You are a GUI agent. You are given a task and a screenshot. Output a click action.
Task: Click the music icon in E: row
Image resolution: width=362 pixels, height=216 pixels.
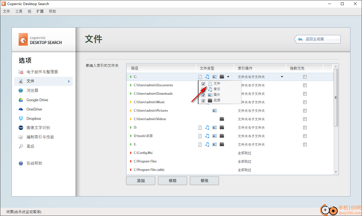pos(207,144)
